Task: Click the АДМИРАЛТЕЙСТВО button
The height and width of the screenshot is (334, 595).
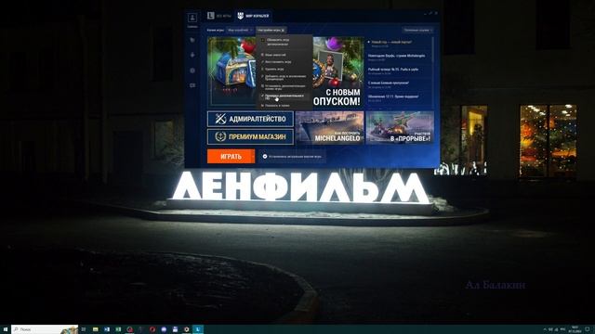Action: pyautogui.click(x=250, y=119)
